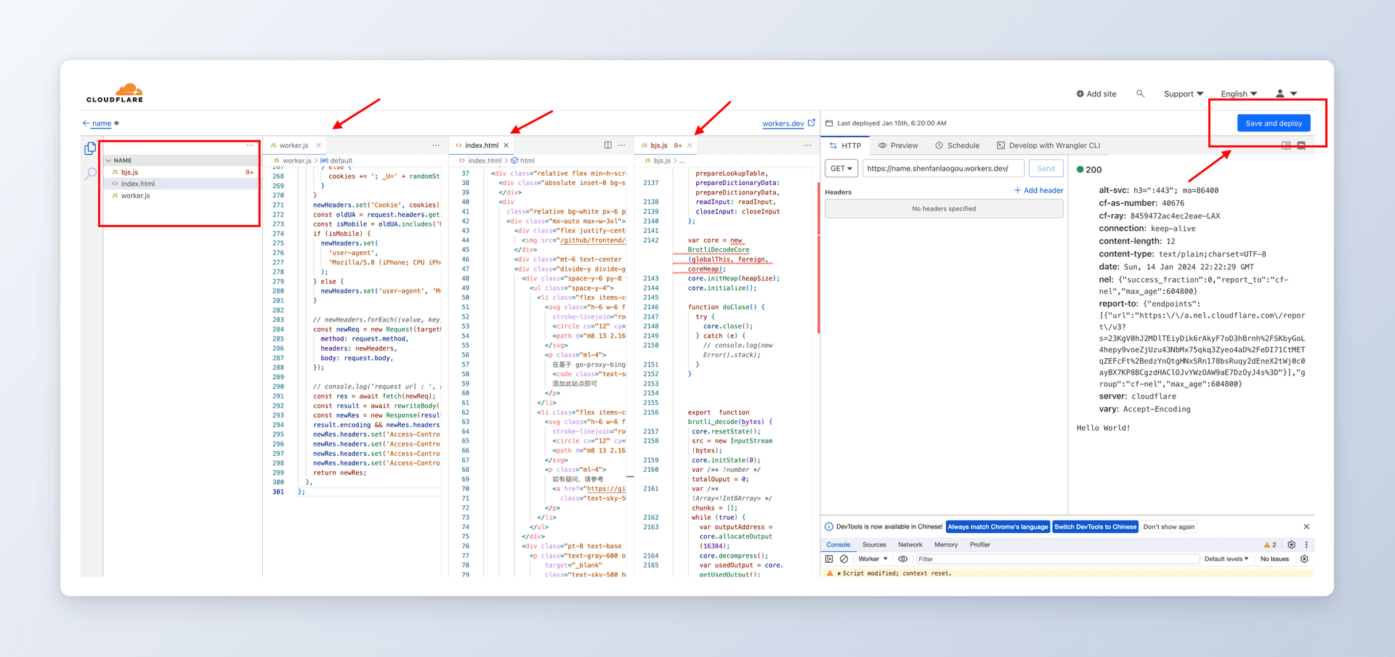Focus the console Filter input

[x=1056, y=559]
